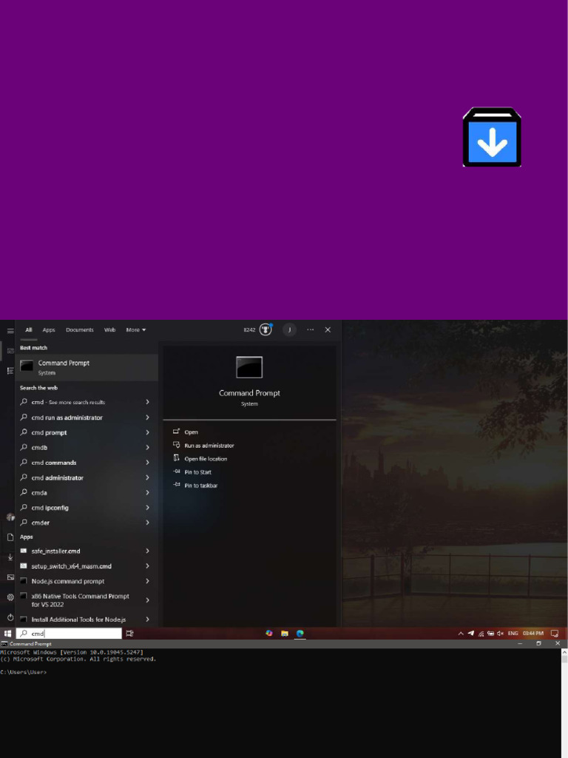Screen dimensions: 568x758
Task: Select the Documents search tab
Action: click(80, 330)
